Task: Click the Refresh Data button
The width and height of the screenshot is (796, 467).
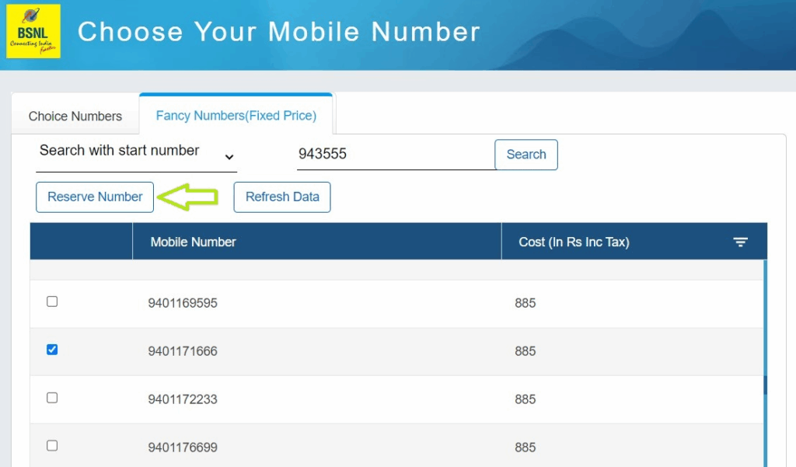Action: click(x=282, y=197)
